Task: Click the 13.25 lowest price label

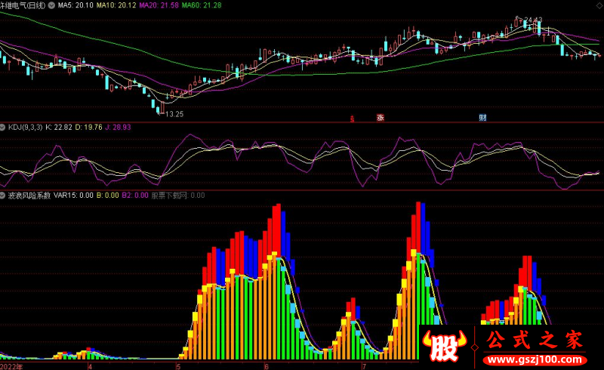Action: click(x=174, y=114)
